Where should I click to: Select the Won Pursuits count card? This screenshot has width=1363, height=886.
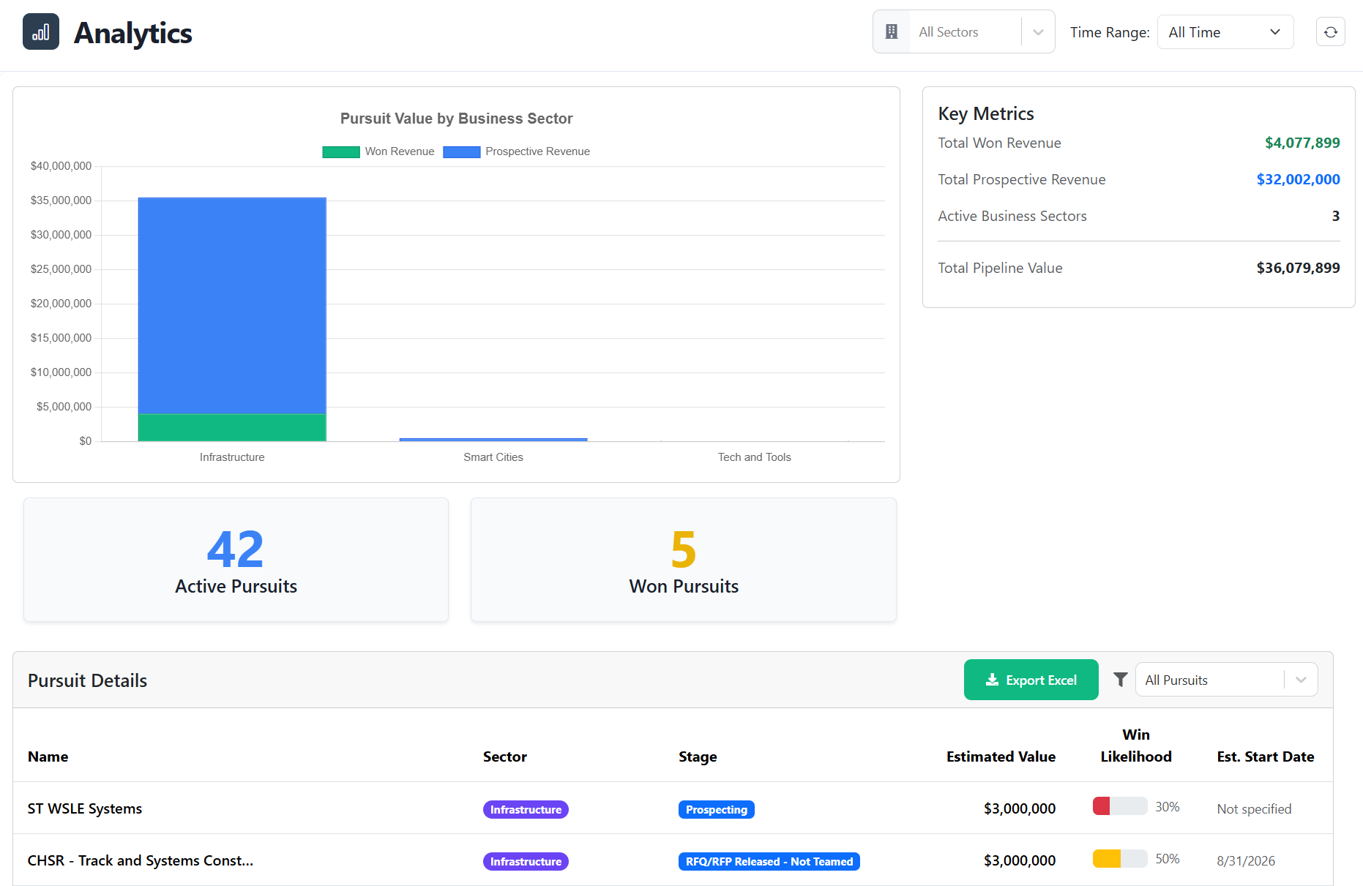(683, 560)
